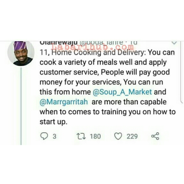The height and width of the screenshot is (184, 184).
Task: Click the phrase customer service in the tweet
Action: pyautogui.click(x=68, y=72)
